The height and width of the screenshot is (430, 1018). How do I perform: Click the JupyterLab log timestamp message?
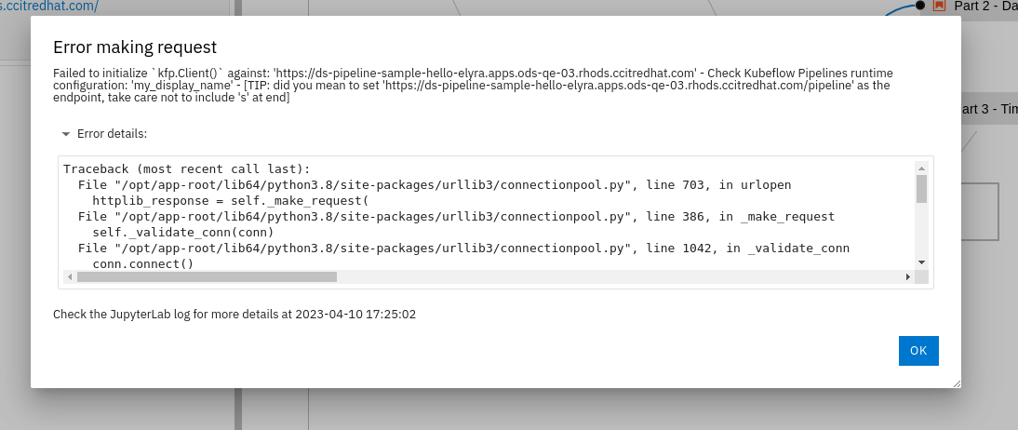(234, 315)
